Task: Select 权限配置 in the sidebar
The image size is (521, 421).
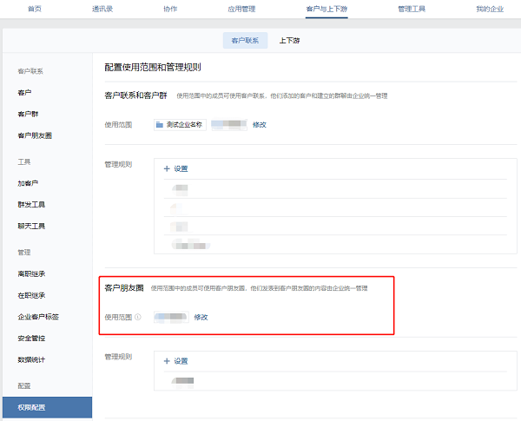Action: tap(31, 407)
